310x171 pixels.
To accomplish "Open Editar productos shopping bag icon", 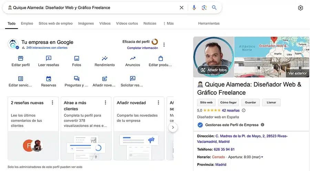I will coord(161,58).
